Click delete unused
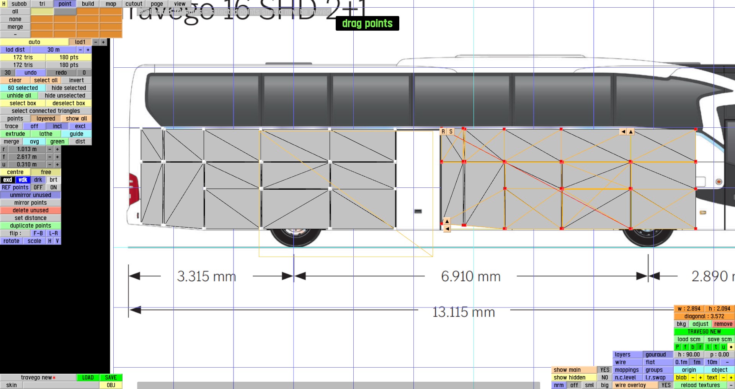The image size is (735, 389). coord(31,210)
